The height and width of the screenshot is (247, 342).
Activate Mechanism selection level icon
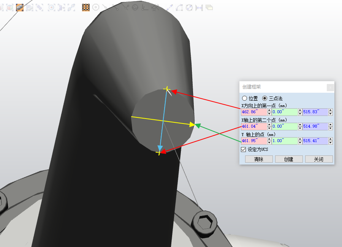51,8
